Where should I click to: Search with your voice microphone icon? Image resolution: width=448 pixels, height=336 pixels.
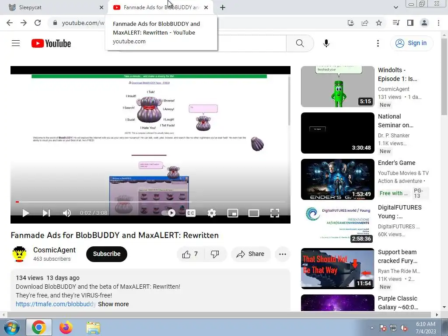326,43
